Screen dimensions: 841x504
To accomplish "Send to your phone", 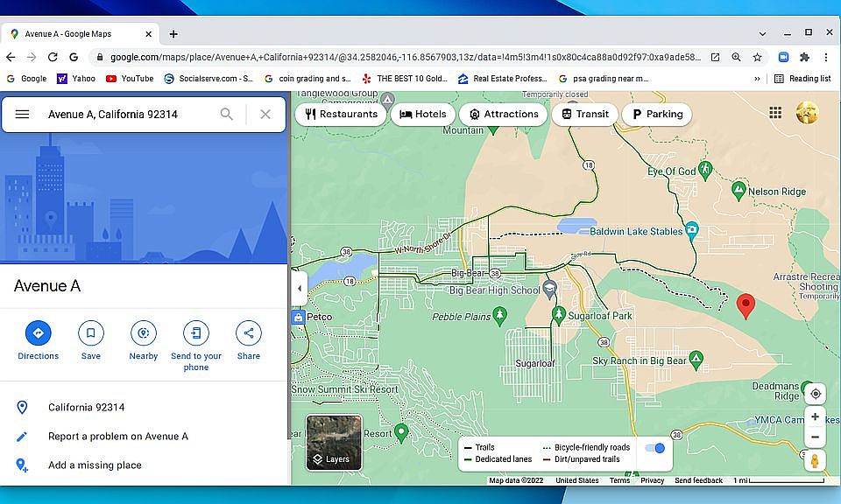I will point(195,346).
